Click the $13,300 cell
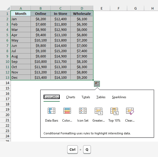Image resolution: width=158 pixels, height=157 pixels. pyautogui.click(x=61, y=67)
